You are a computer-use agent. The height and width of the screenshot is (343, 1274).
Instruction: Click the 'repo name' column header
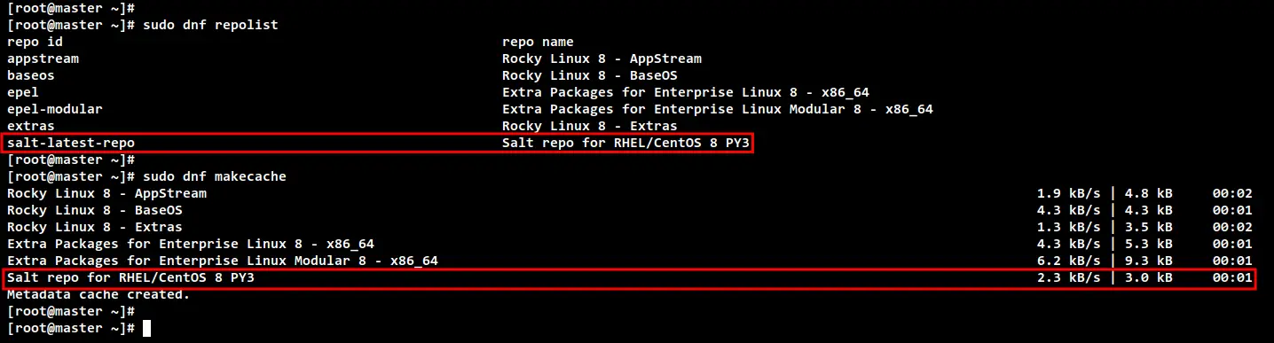(x=538, y=42)
